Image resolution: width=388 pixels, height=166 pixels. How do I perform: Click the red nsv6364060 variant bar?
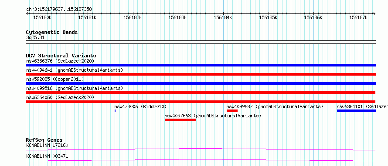pos(201,102)
